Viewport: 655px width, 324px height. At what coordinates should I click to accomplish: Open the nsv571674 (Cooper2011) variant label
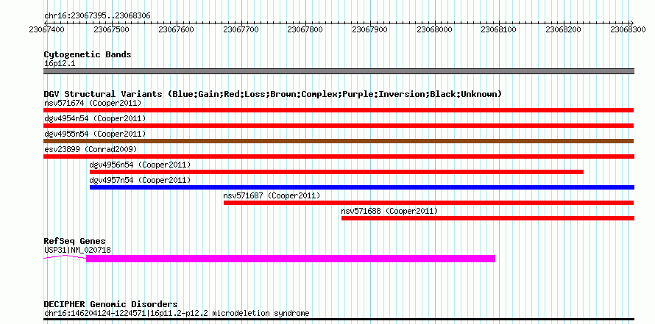click(93, 103)
